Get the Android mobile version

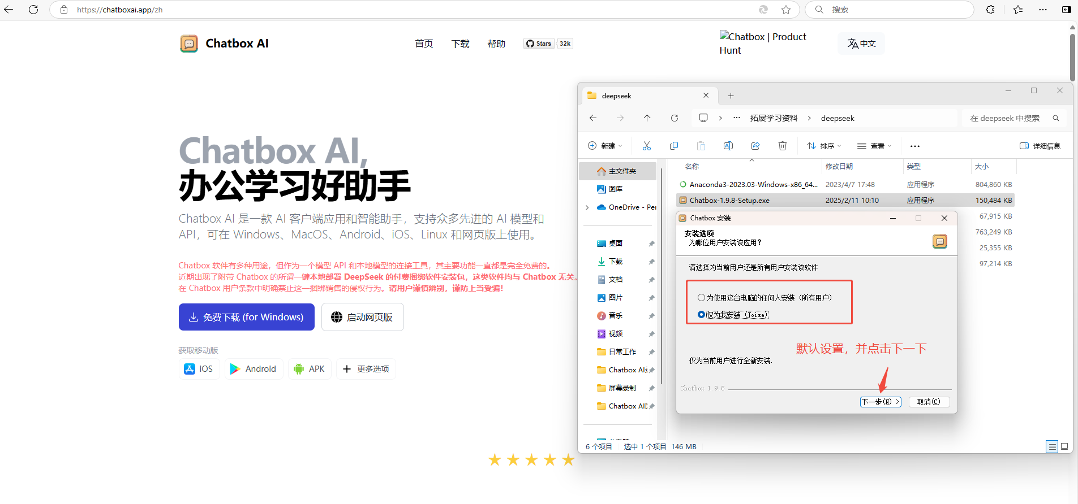(x=254, y=369)
